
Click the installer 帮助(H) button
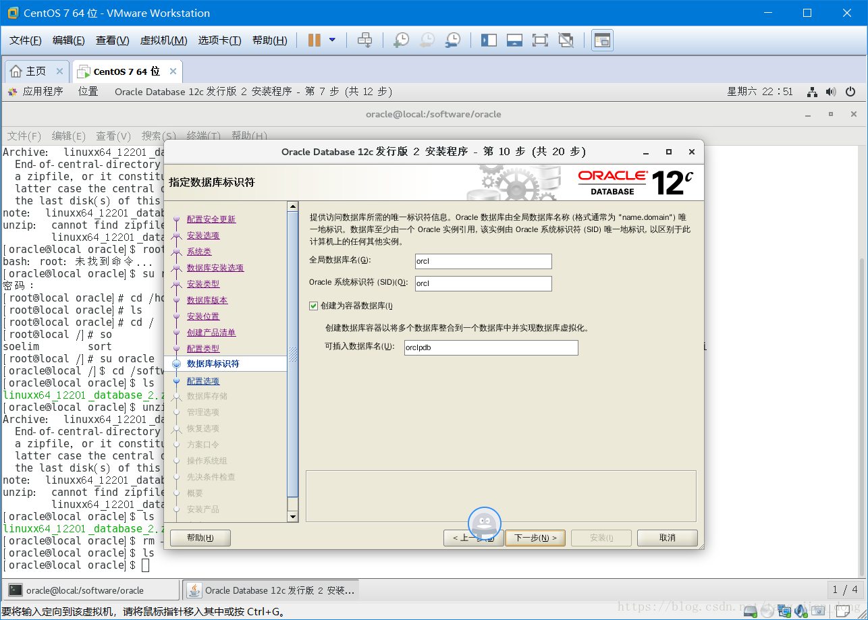(200, 538)
